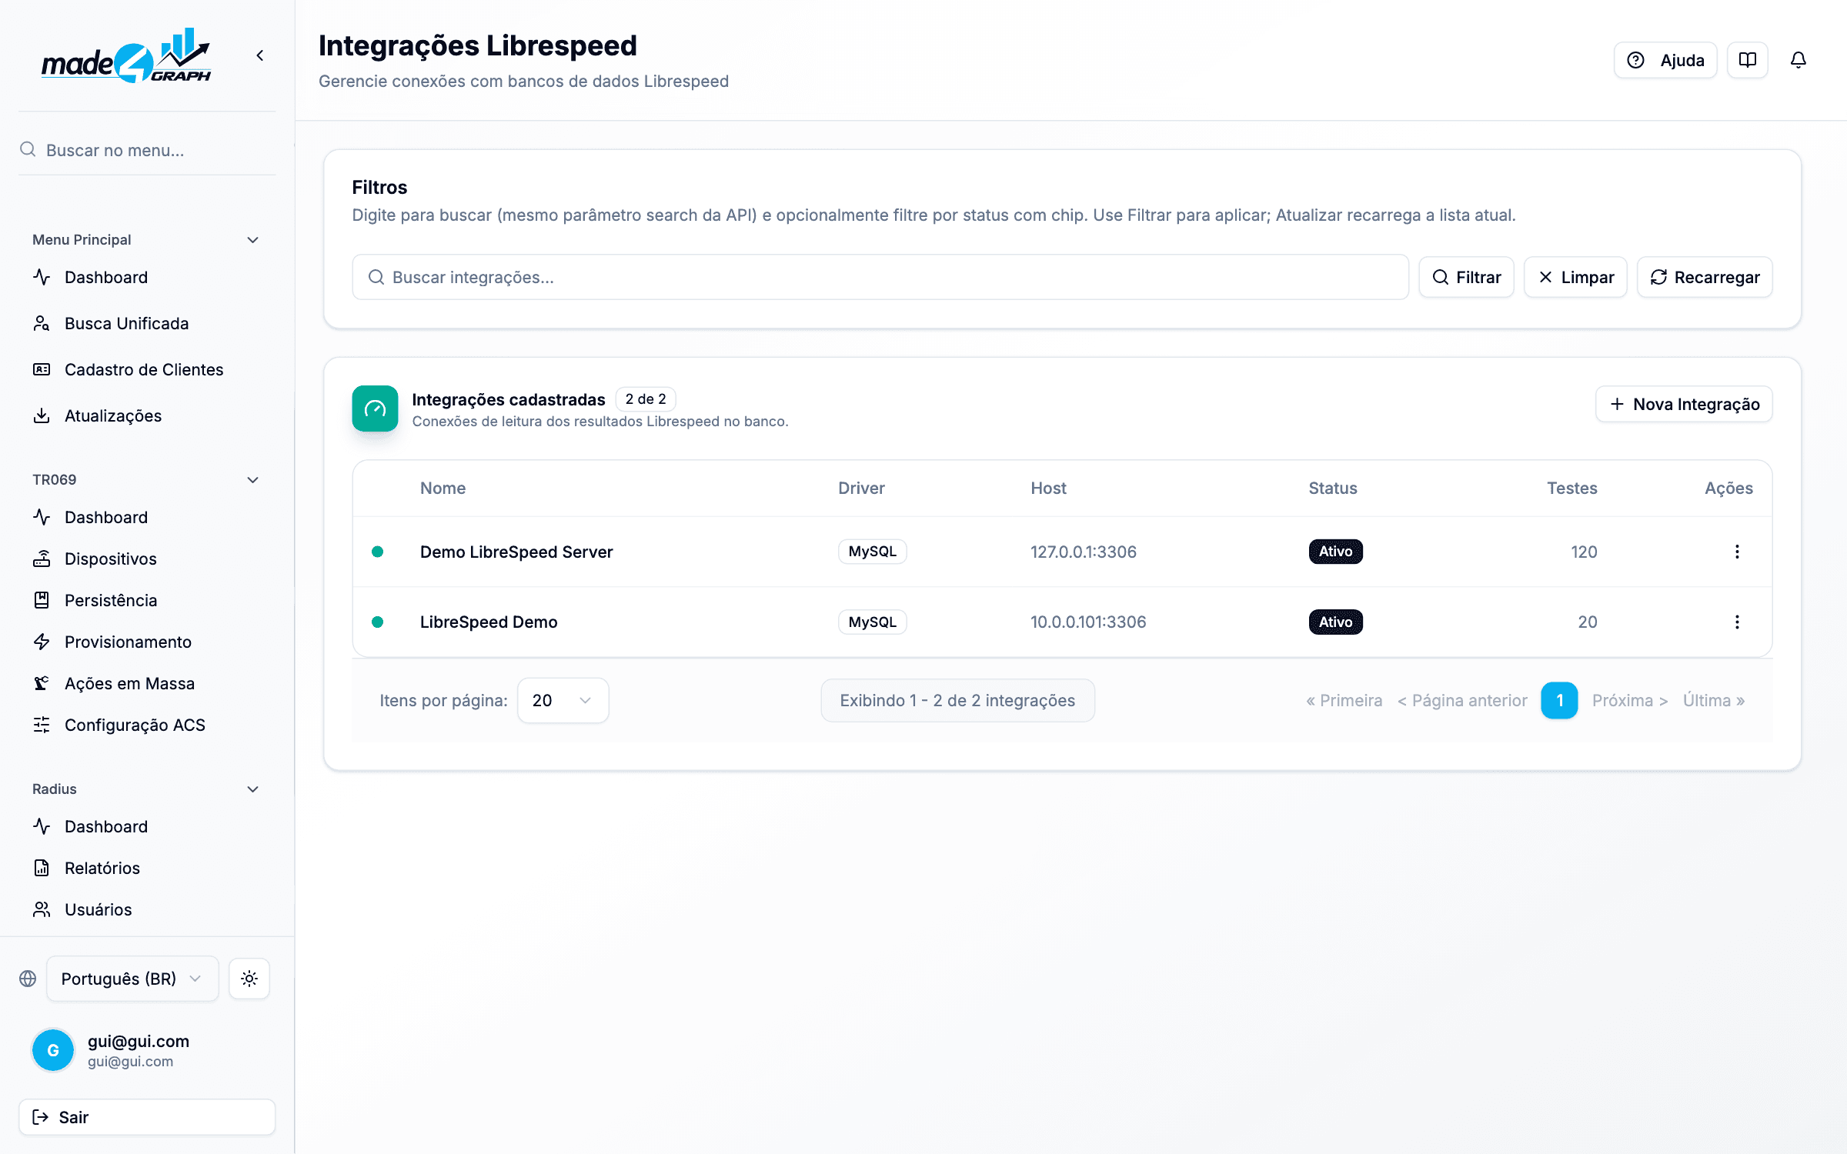Click the Provisionamento lightning icon
This screenshot has height=1154, width=1847.
pyautogui.click(x=42, y=642)
